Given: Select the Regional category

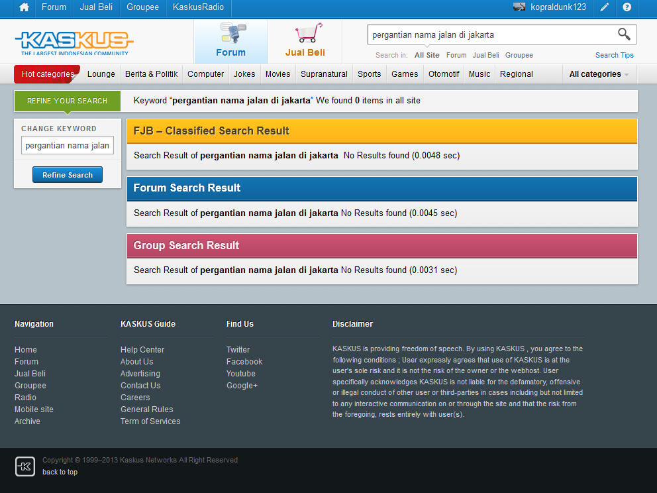Looking at the screenshot, I should click(516, 74).
